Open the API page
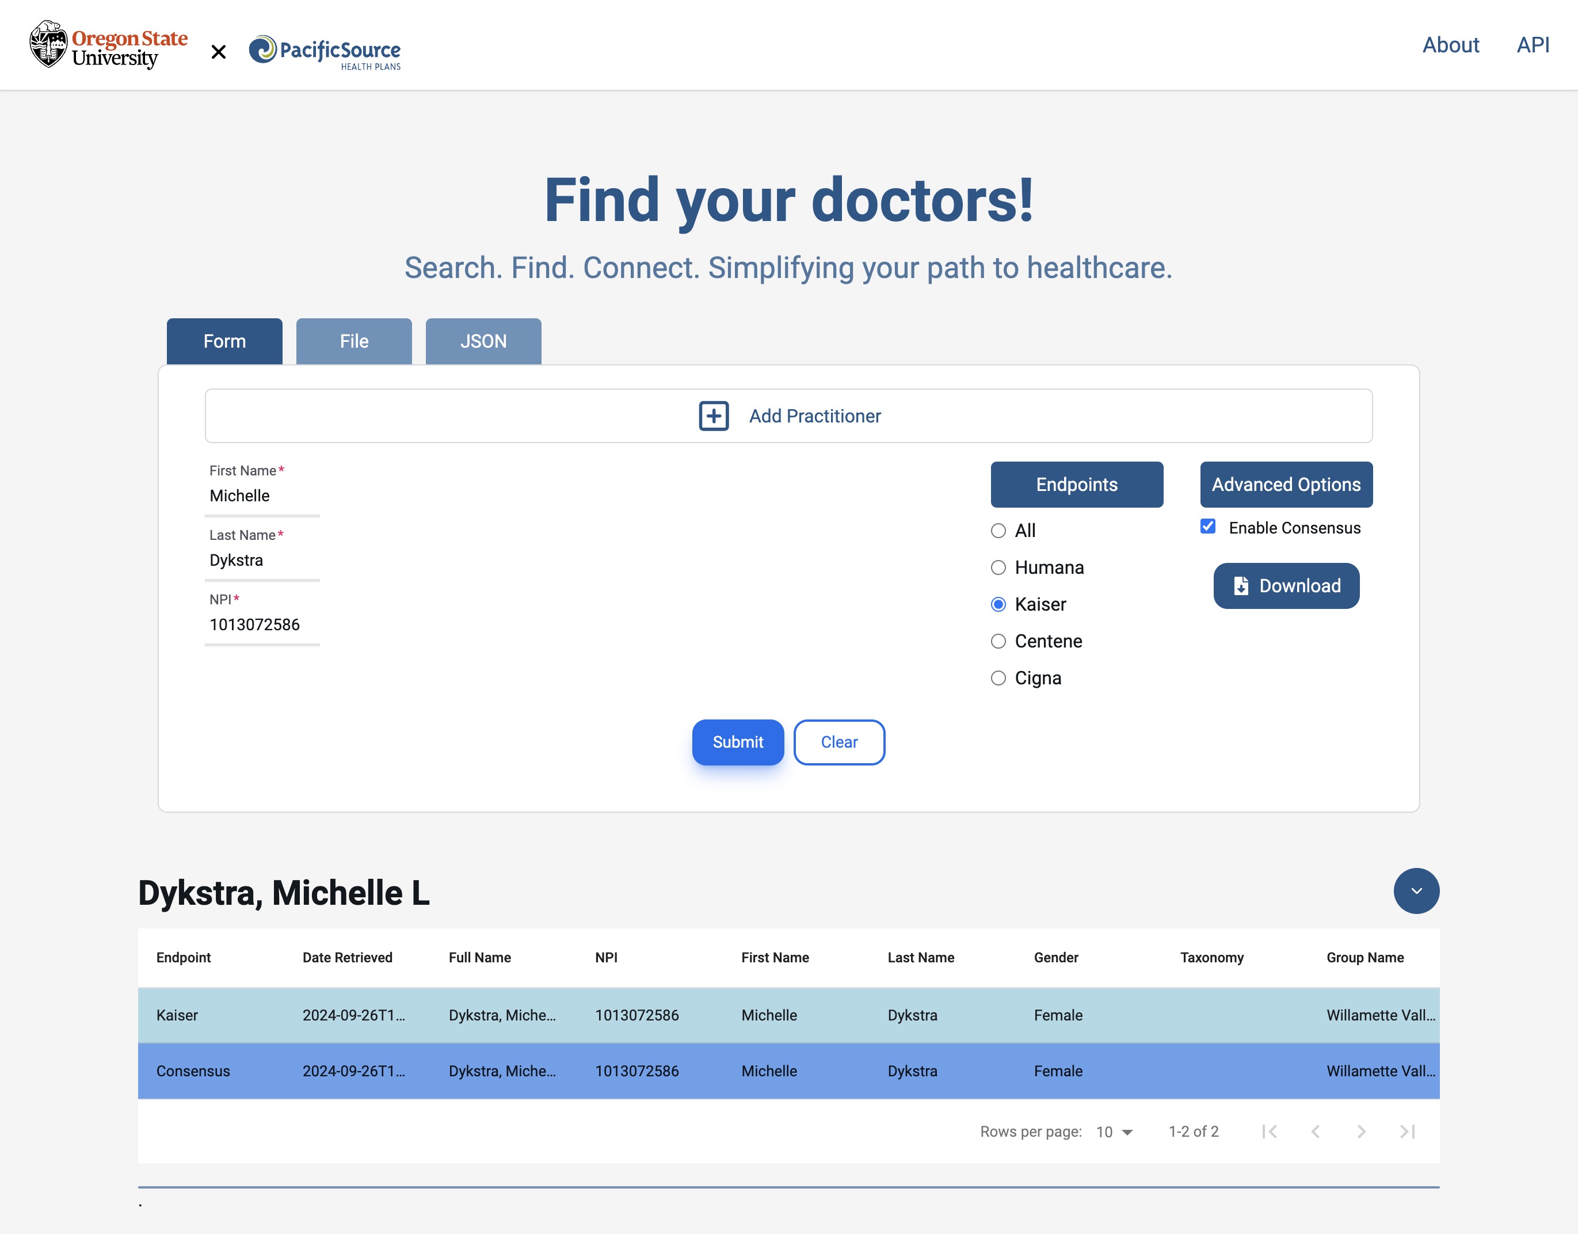Viewport: 1578px width, 1234px height. [1533, 45]
